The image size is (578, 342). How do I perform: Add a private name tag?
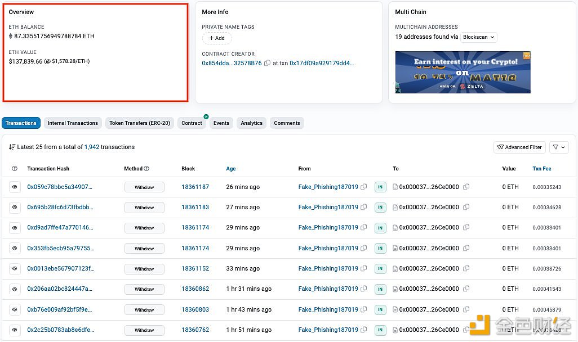(x=217, y=38)
